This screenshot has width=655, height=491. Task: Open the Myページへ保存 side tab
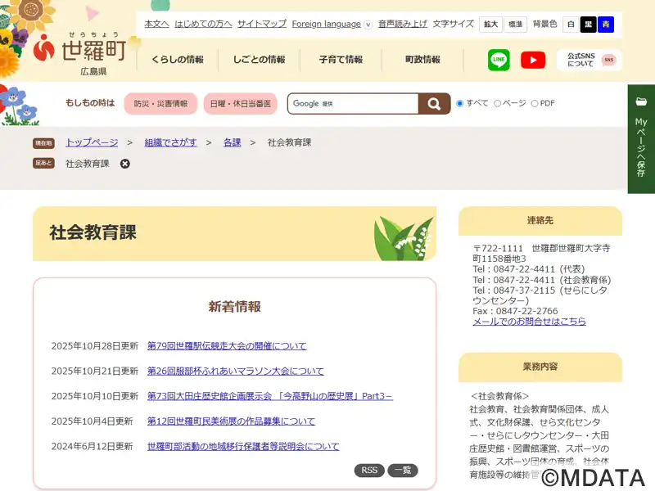tap(641, 139)
